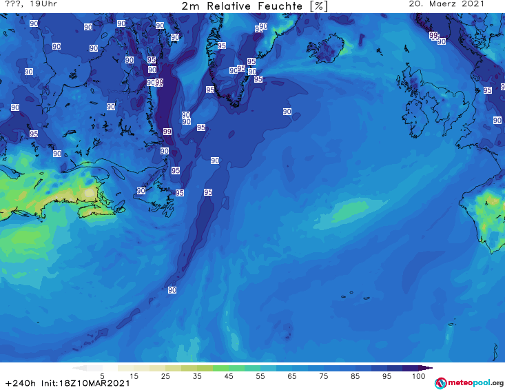Click the date '20. Maerz 2021'
Viewport: 505px width, 390px height.
coord(446,4)
